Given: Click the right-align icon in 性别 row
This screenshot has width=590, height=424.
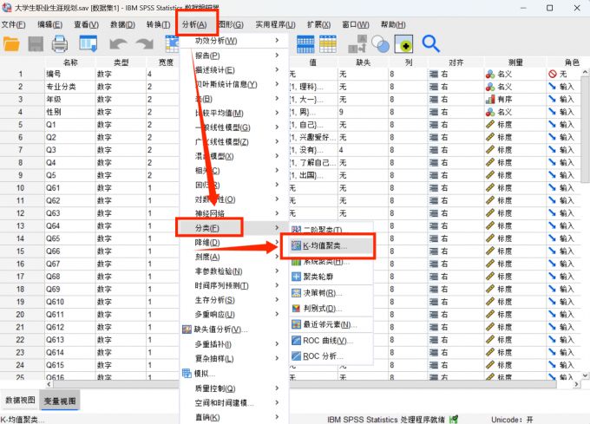Looking at the screenshot, I should click(434, 112).
